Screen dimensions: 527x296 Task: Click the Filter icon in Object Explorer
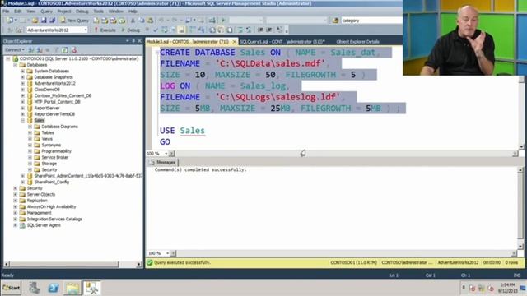[57, 50]
